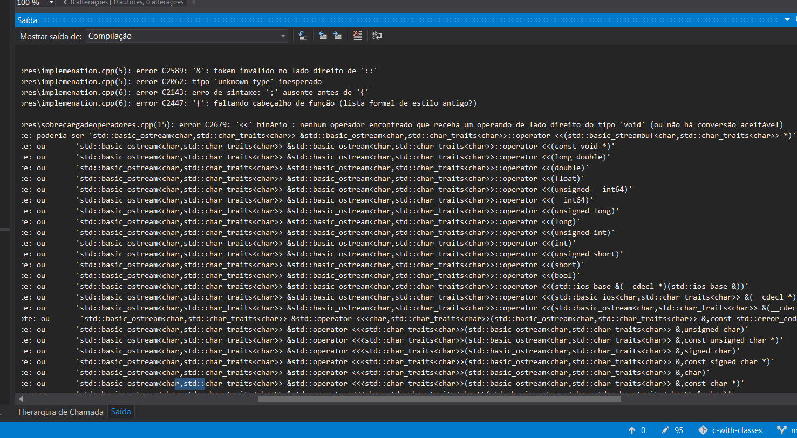This screenshot has height=438, width=797.
Task: Click the output horizontal scrollbar thumb
Action: (439, 399)
